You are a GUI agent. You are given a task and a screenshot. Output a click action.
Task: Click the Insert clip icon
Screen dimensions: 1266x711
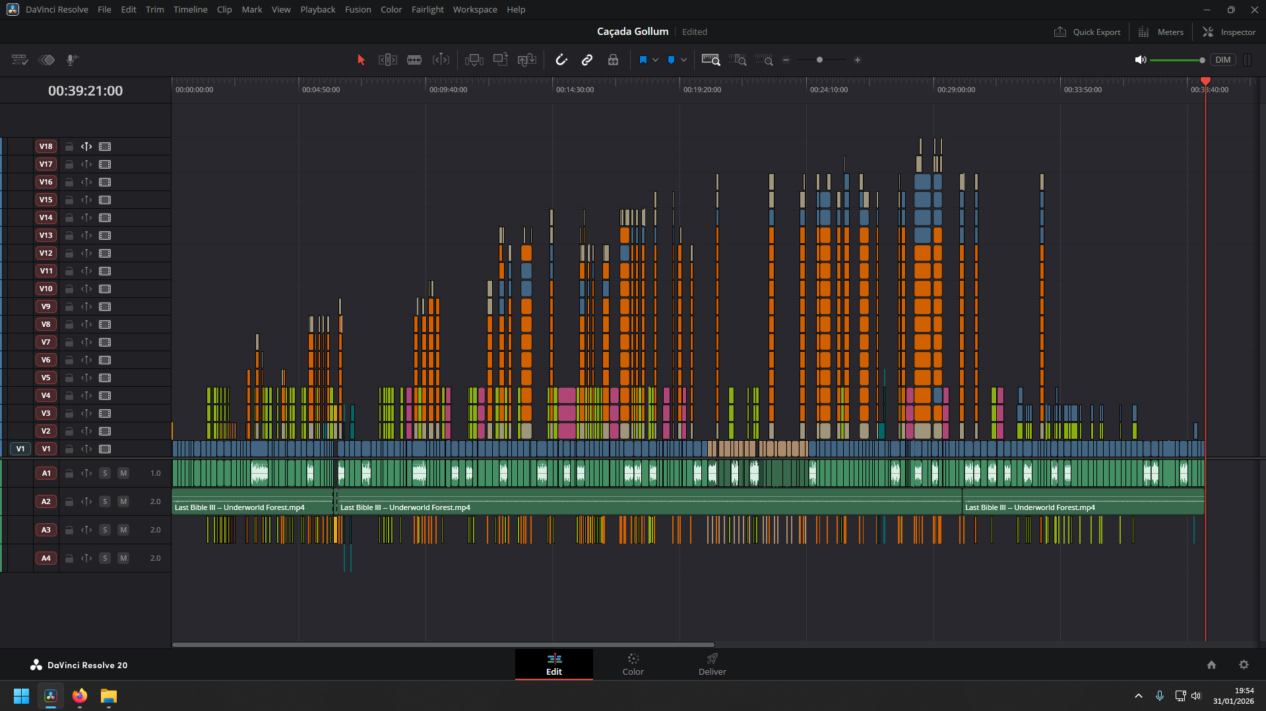click(474, 60)
